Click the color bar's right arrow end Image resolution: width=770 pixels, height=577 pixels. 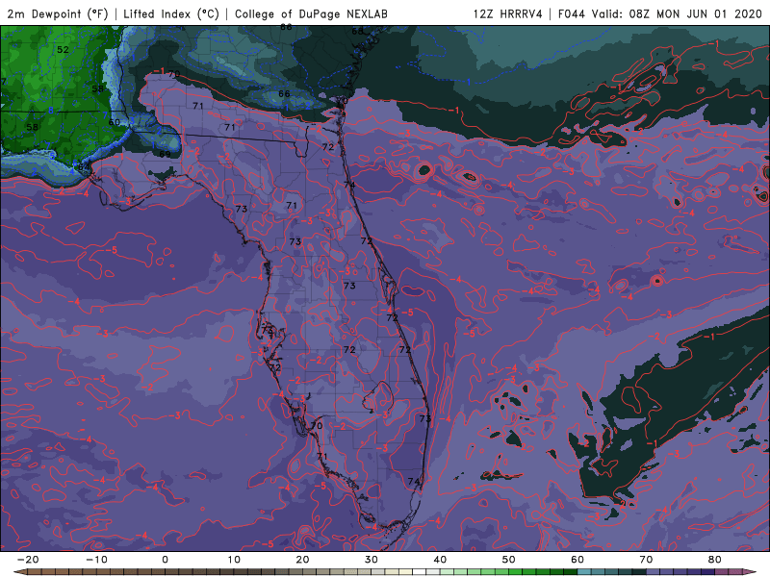[x=749, y=572]
